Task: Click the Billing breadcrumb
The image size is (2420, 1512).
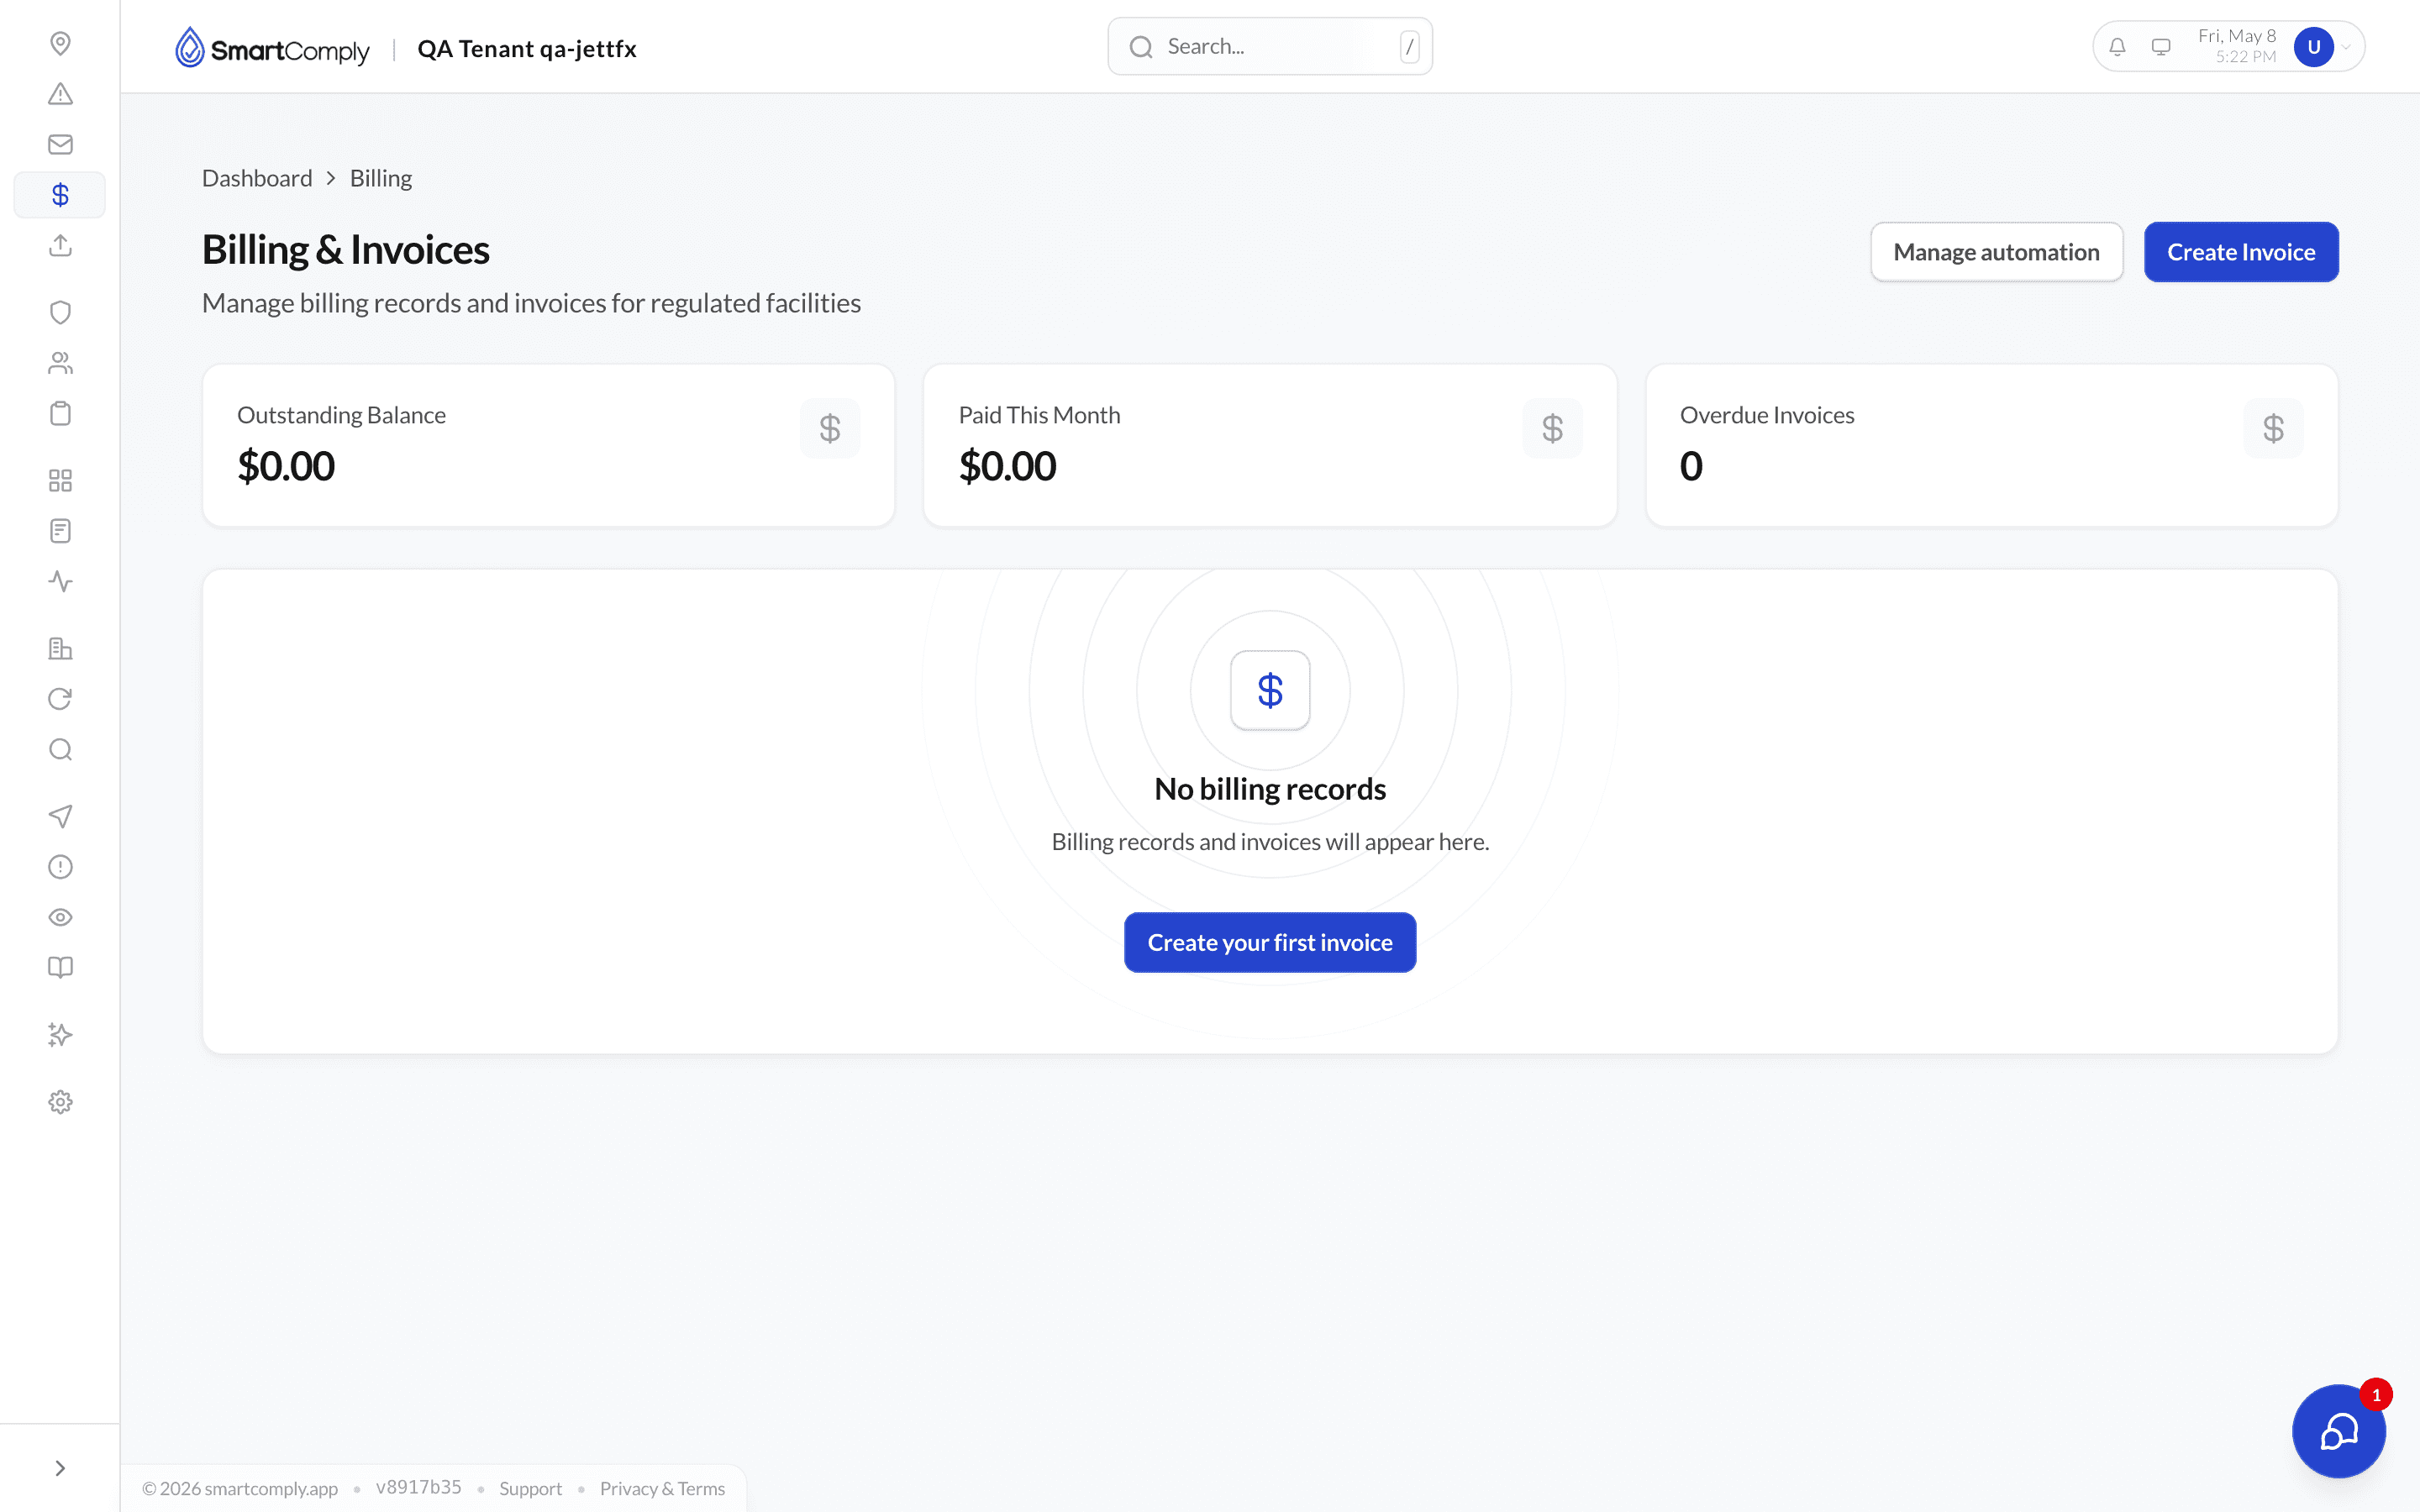Action: (381, 178)
